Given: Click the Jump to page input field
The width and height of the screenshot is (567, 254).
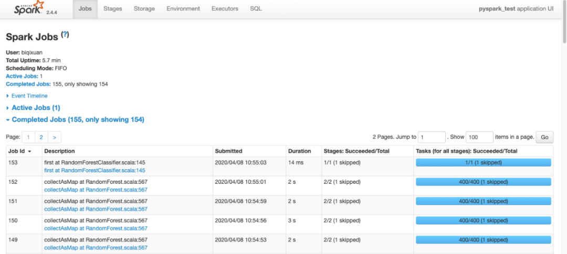Looking at the screenshot, I should [432, 137].
